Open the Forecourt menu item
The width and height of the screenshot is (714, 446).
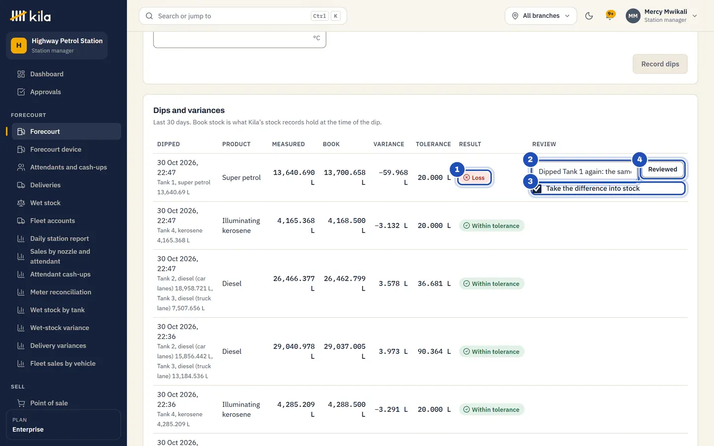tap(66, 132)
